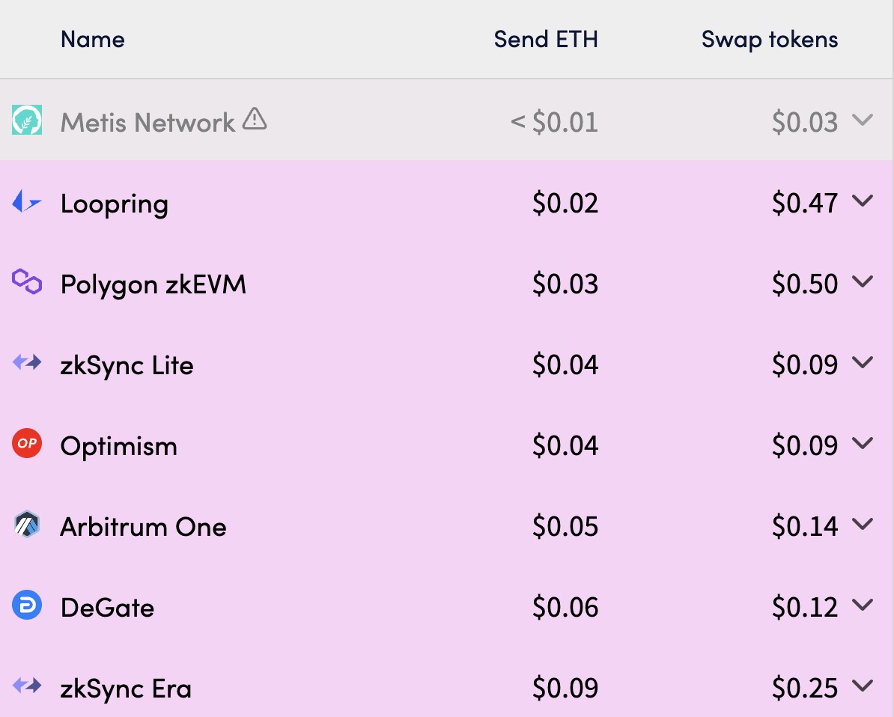This screenshot has width=894, height=717.
Task: Click the Arbitrum One logo icon
Action: [27, 525]
